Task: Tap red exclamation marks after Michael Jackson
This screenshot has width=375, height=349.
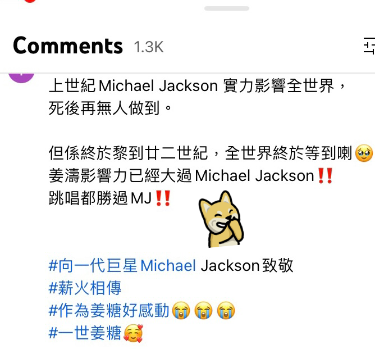Action: 325,176
